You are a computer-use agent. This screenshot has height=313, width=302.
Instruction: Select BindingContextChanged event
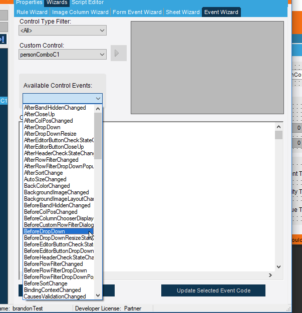(x=58, y=290)
